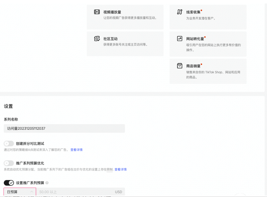
Task: Click the 让您的视频广告获得更多播放量和互动 description
Action: pyautogui.click(x=130, y=18)
